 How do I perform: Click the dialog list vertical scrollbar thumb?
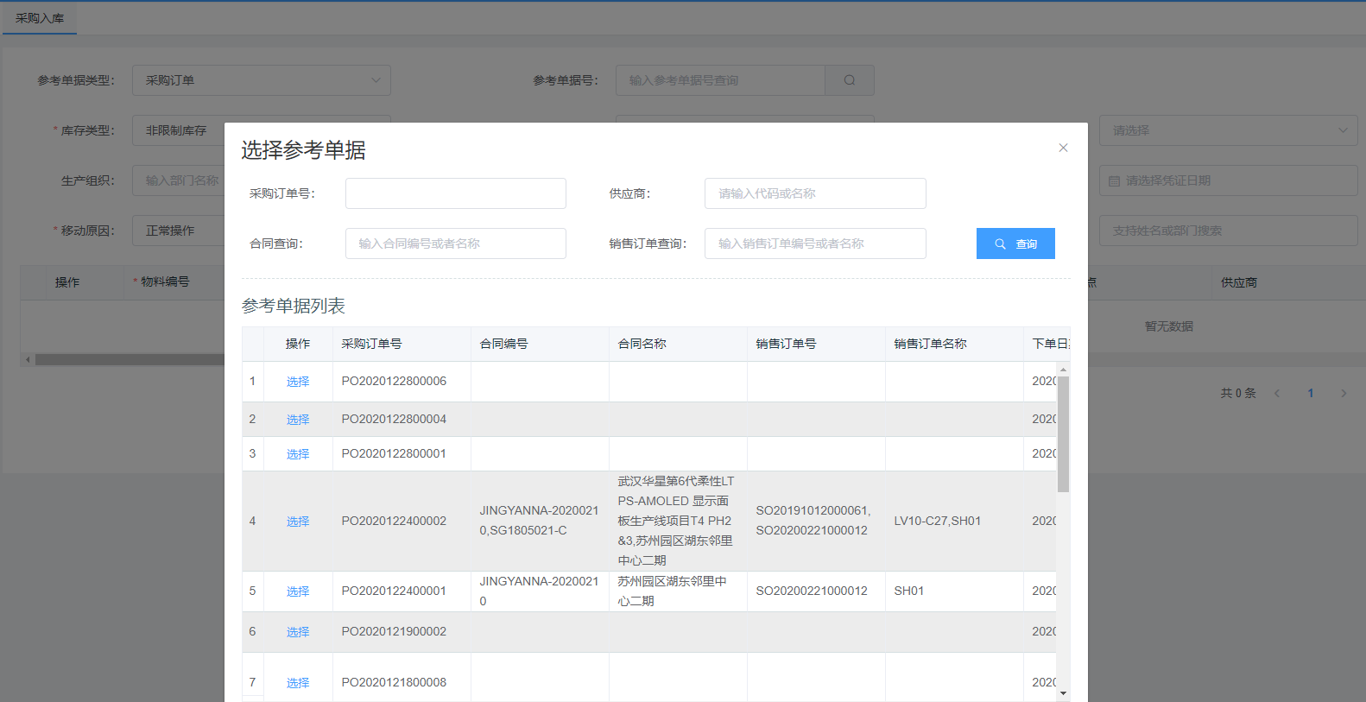pos(1063,433)
